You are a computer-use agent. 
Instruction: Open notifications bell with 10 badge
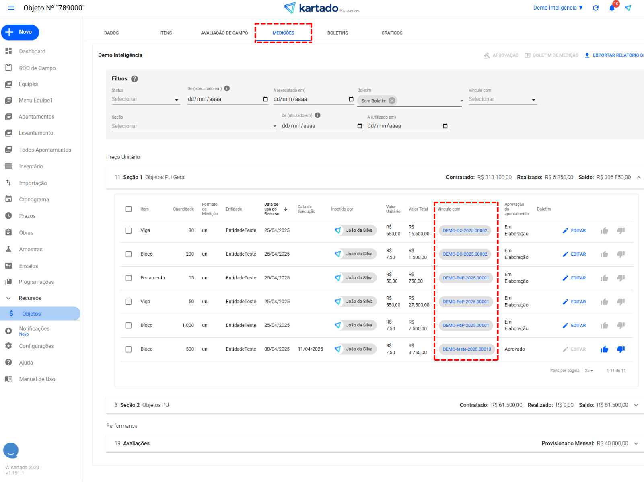(612, 8)
